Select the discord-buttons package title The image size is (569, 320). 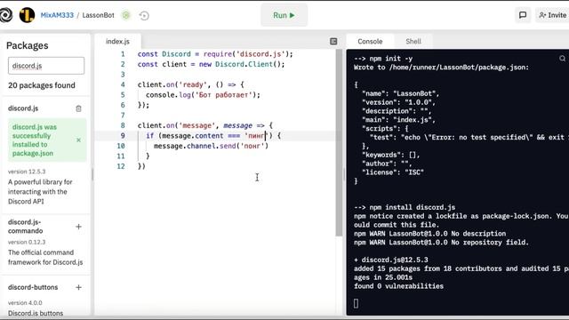33,287
